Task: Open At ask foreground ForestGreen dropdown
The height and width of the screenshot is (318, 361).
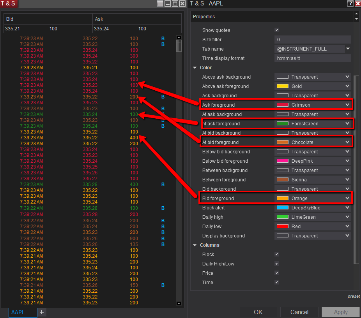Action: point(313,123)
